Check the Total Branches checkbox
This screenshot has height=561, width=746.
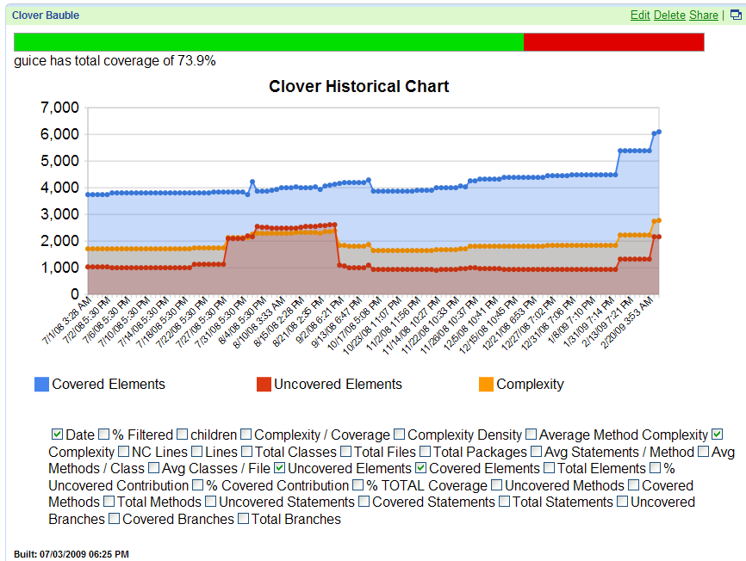click(243, 520)
